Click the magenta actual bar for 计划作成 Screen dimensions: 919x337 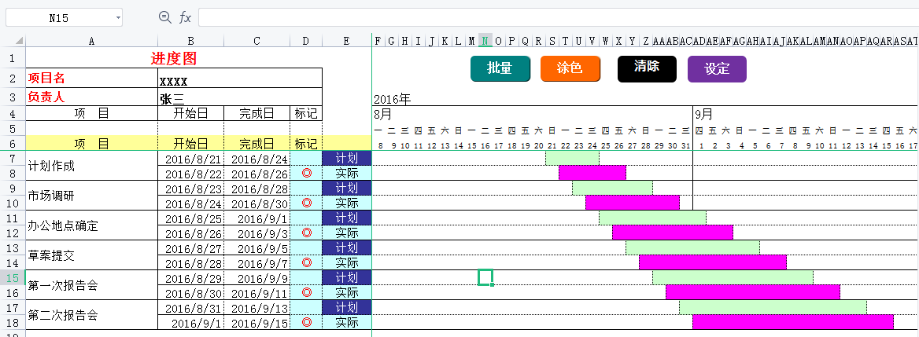tap(592, 173)
